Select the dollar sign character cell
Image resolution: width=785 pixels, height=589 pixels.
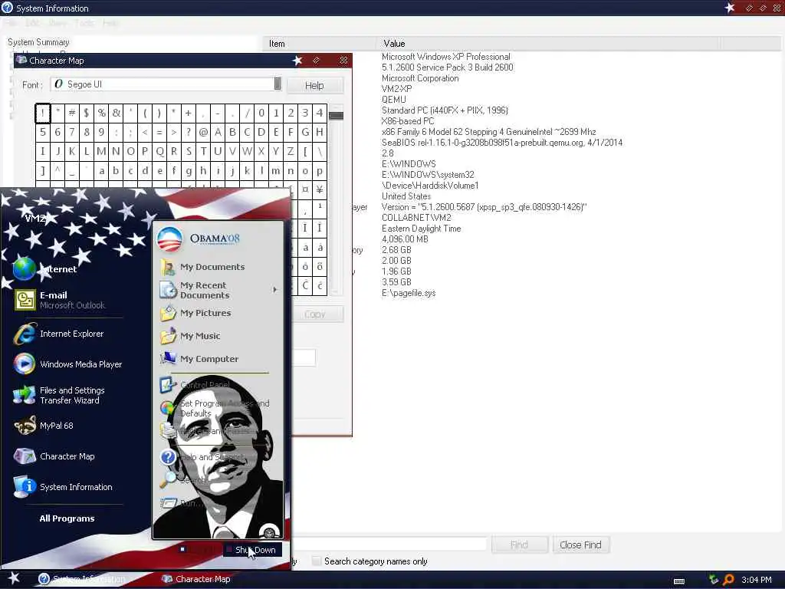click(x=86, y=113)
